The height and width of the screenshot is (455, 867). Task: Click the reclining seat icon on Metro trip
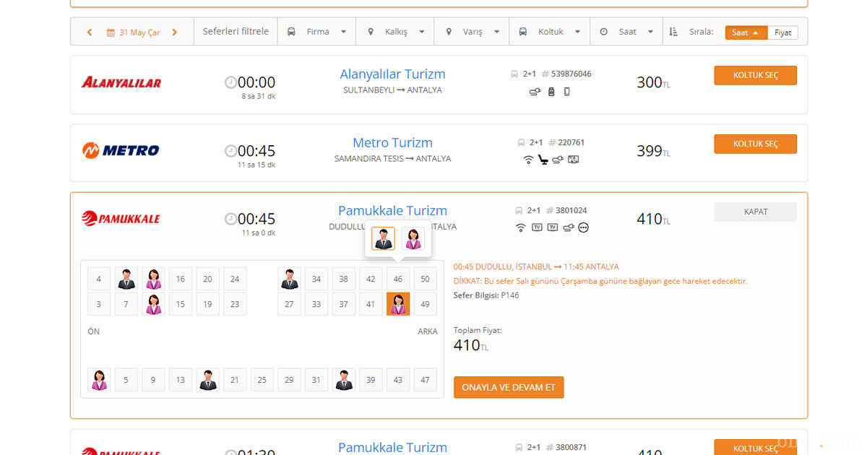pos(544,160)
